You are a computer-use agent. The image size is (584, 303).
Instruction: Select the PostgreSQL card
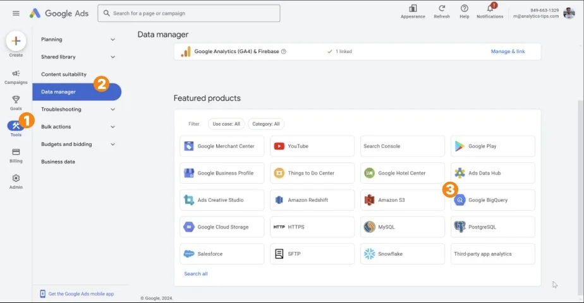493,227
